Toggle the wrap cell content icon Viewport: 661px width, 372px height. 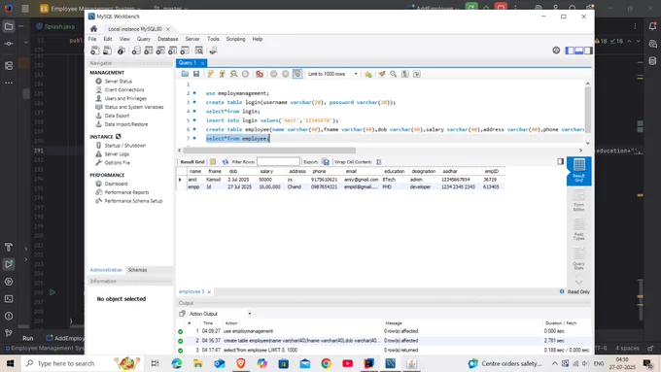378,162
